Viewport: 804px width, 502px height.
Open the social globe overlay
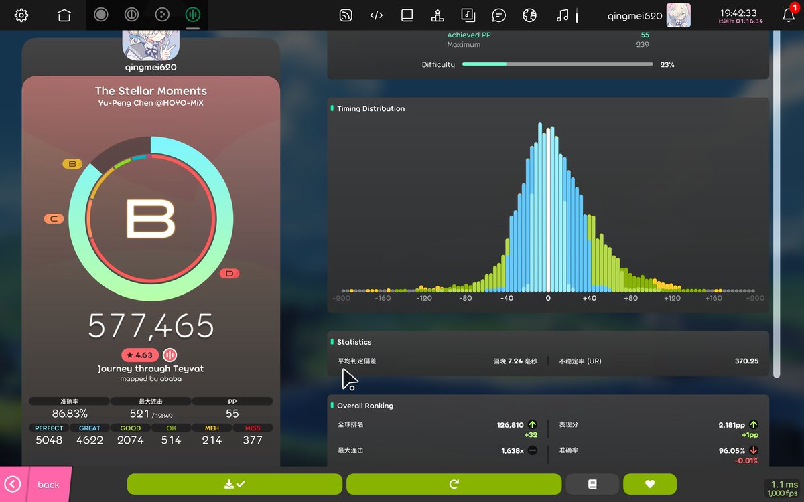coord(529,15)
